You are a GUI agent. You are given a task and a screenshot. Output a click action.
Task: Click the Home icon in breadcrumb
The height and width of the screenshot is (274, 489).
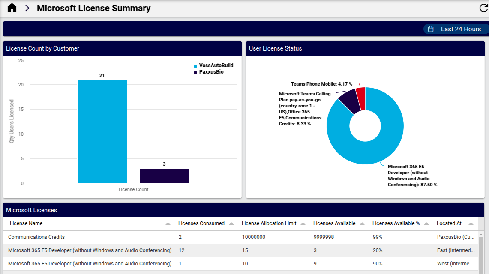pyautogui.click(x=12, y=8)
